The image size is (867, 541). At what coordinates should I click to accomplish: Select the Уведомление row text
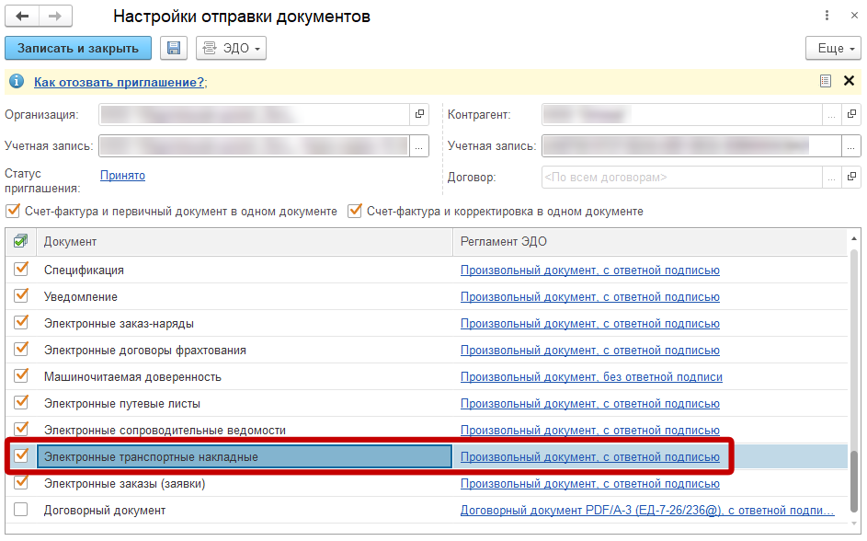coord(81,297)
